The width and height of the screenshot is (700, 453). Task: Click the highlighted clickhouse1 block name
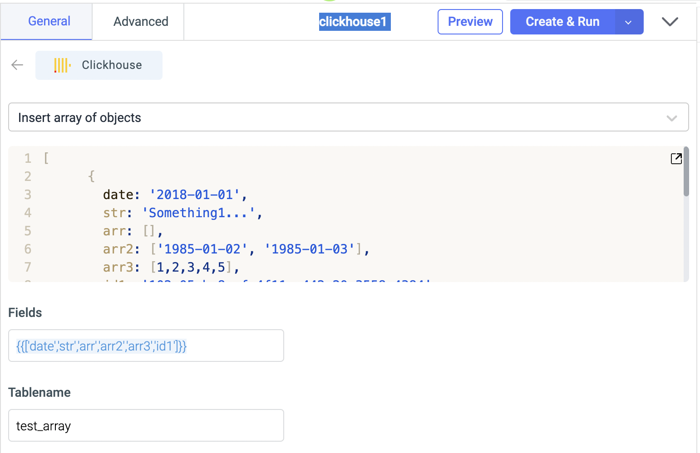point(354,22)
